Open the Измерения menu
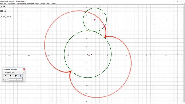 point(30,3)
